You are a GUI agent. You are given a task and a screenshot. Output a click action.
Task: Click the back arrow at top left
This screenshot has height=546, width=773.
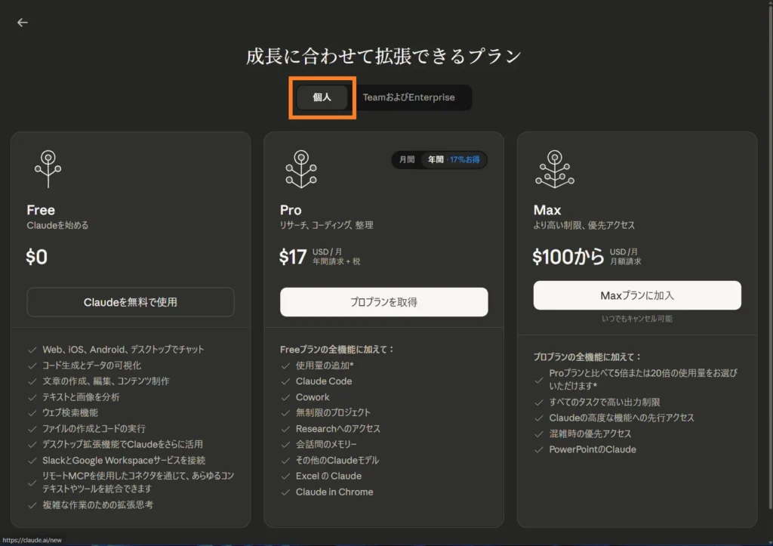[x=22, y=22]
